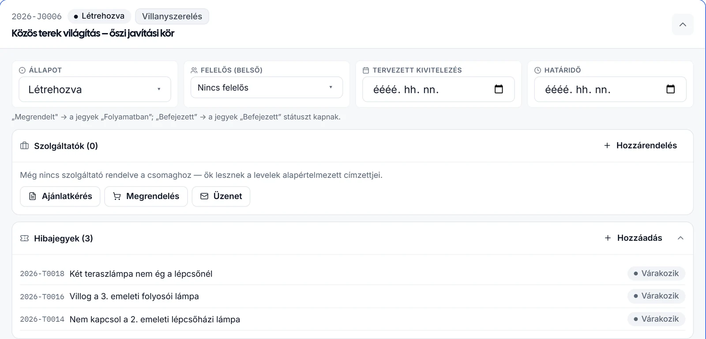Click the plus icon next to Hozzáadás
The image size is (706, 339).
point(608,238)
